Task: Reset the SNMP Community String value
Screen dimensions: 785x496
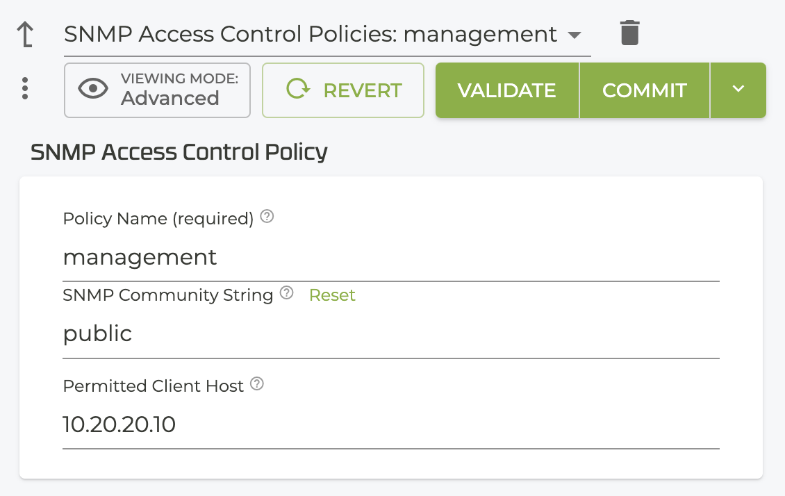Action: (x=332, y=295)
